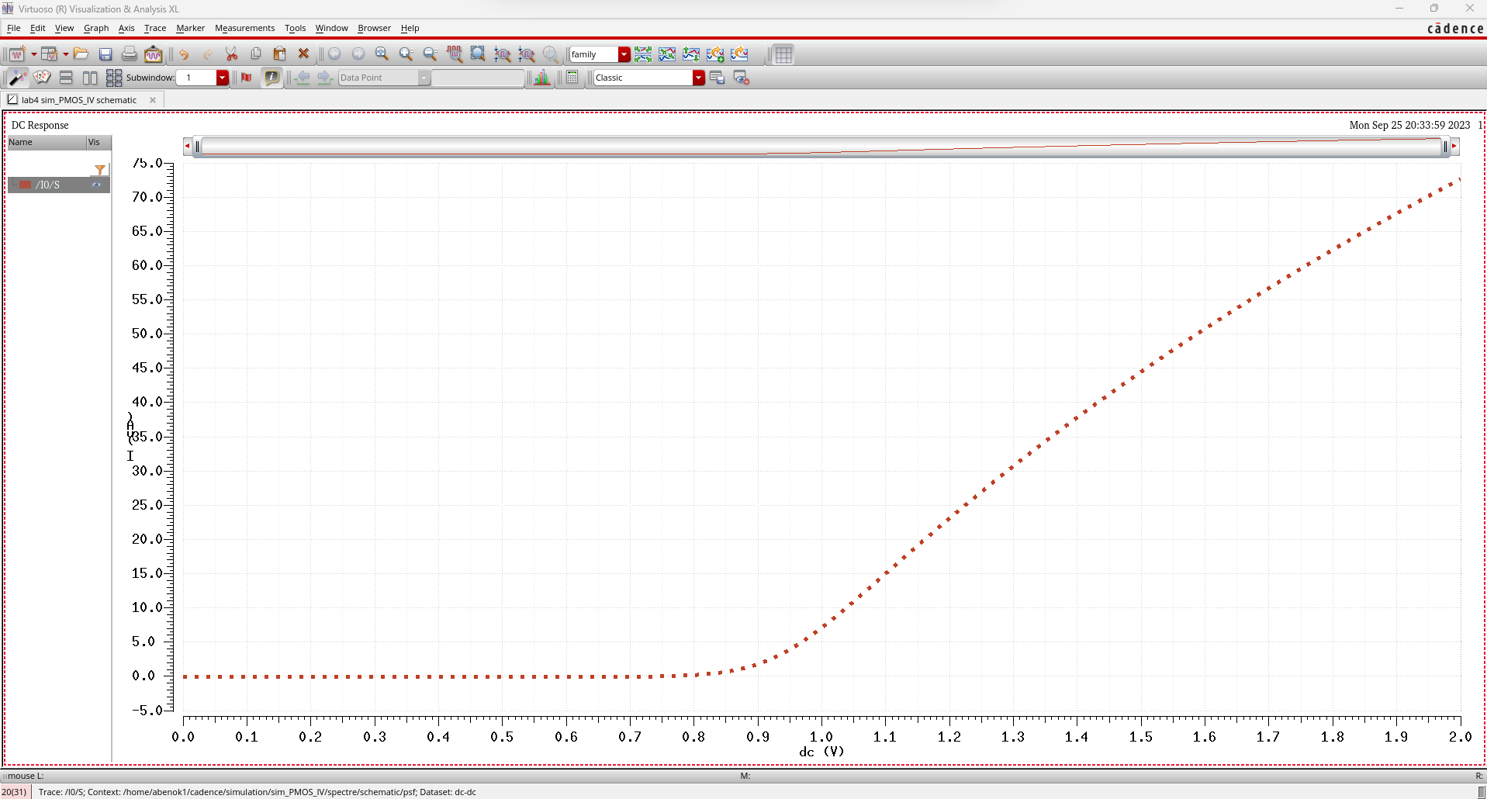Open the Axis menu
The image size is (1487, 799).
point(126,28)
